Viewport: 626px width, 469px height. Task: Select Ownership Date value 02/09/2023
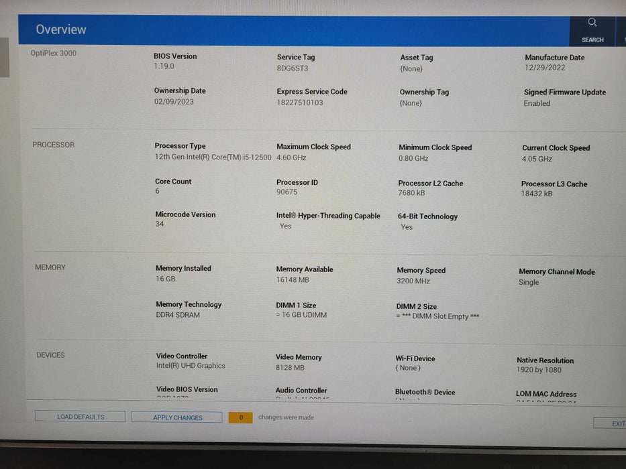174,102
